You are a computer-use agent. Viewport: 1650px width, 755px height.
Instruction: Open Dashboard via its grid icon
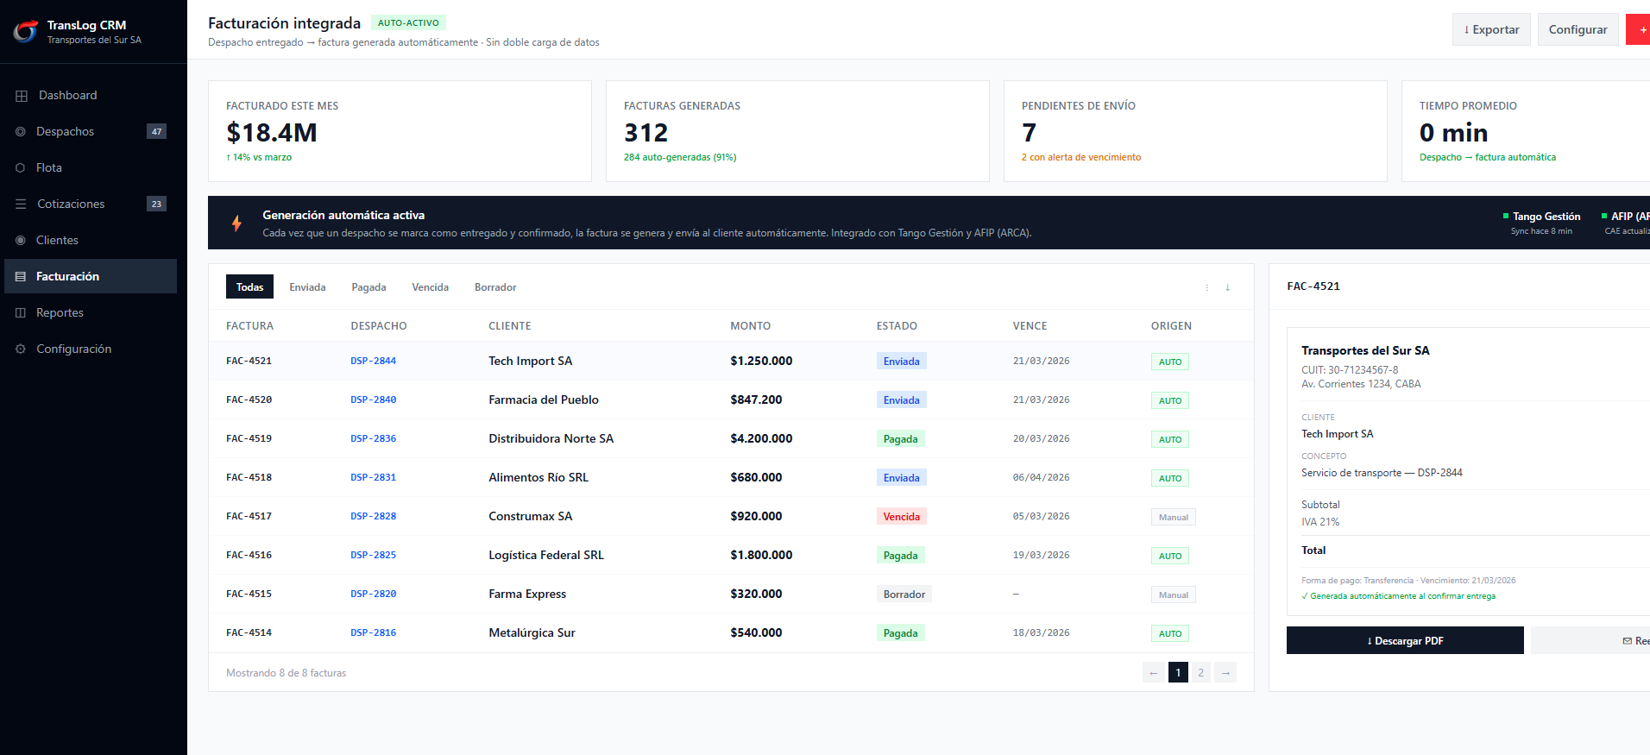click(22, 96)
